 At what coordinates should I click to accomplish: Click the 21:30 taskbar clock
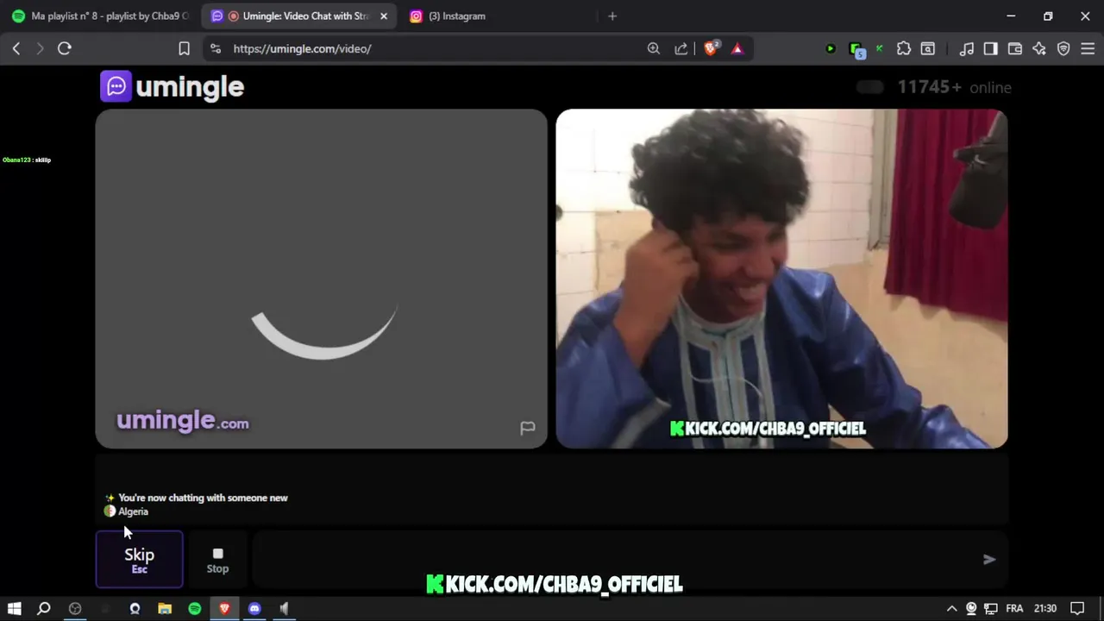pyautogui.click(x=1045, y=609)
